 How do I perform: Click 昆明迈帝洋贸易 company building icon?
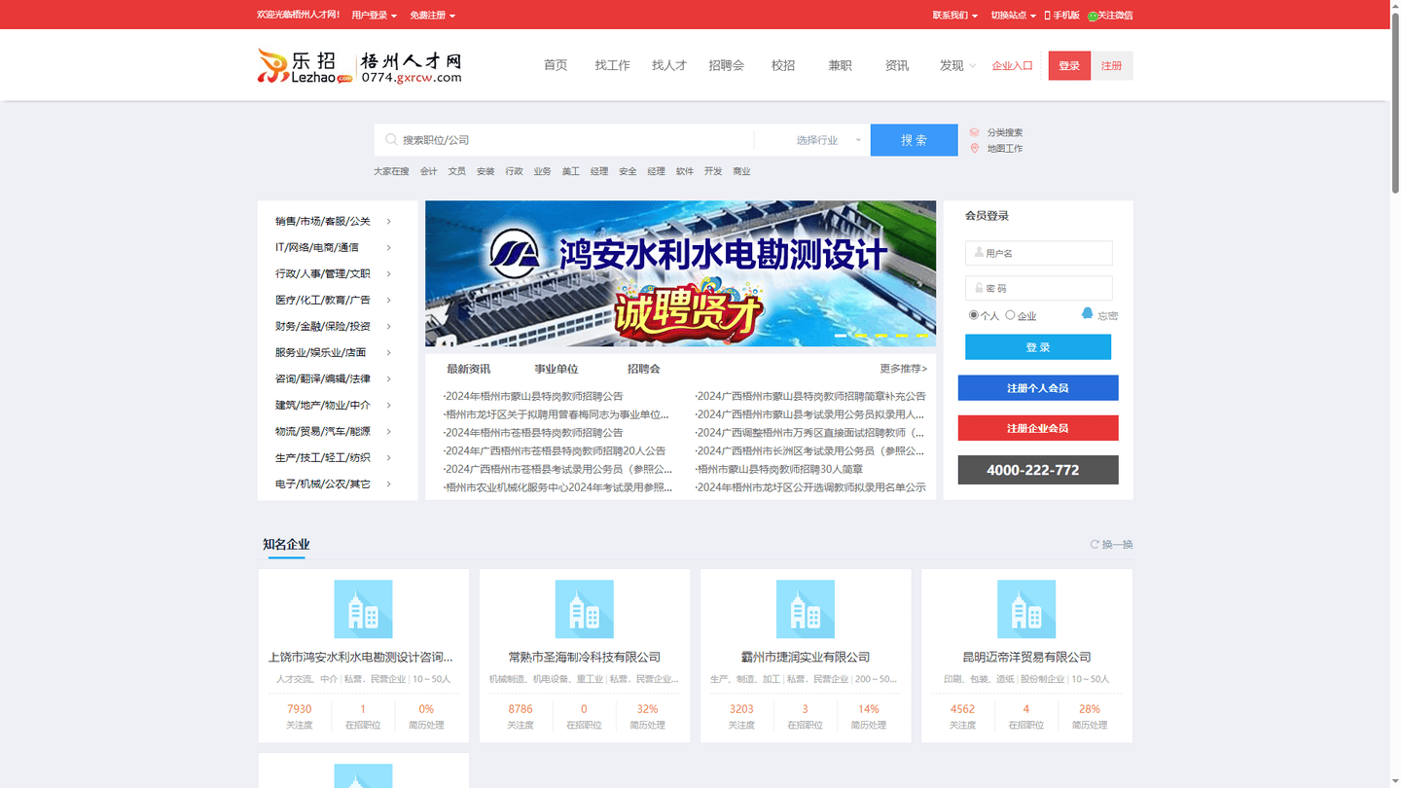[x=1026, y=609]
